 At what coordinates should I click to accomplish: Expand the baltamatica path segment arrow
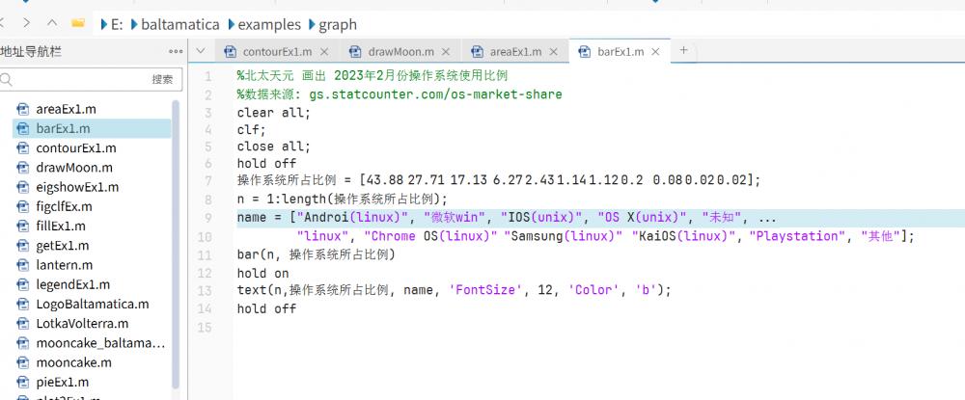tap(133, 24)
